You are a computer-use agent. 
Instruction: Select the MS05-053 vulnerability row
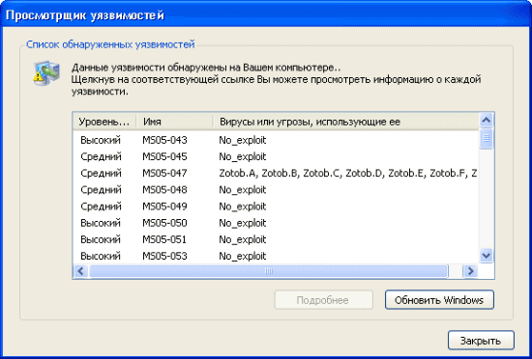click(276, 256)
